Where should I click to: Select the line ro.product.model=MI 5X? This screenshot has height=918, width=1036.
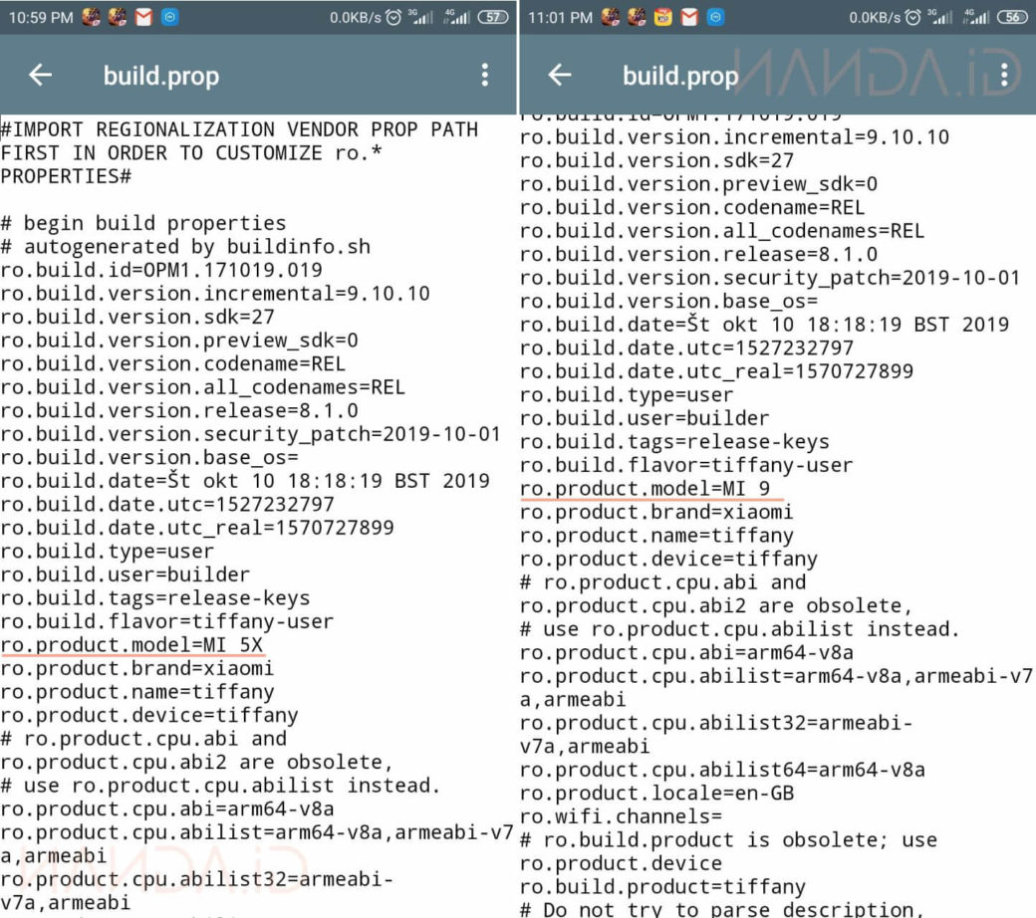(132, 645)
